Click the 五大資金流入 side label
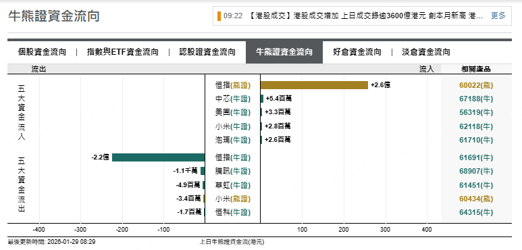The height and width of the screenshot is (250, 522). click(22, 113)
